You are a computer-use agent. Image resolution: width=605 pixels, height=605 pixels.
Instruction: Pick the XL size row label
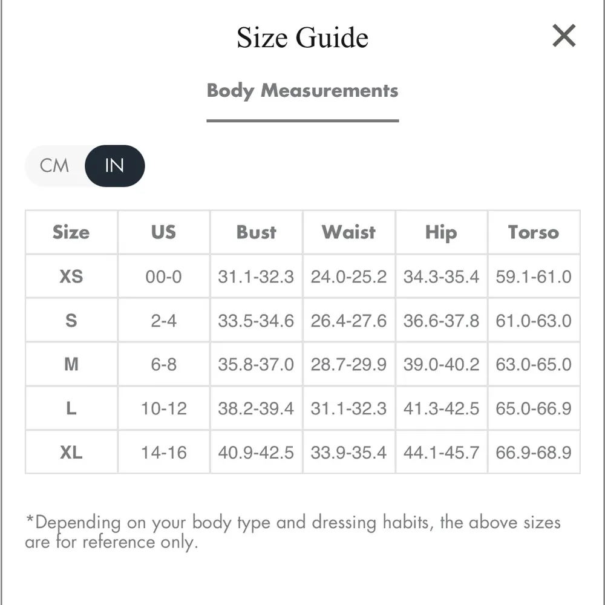point(71,452)
